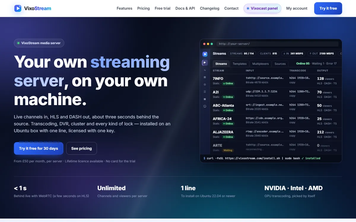The image size is (356, 222).
Task: Open the Changelog nav item
Action: (x=209, y=8)
